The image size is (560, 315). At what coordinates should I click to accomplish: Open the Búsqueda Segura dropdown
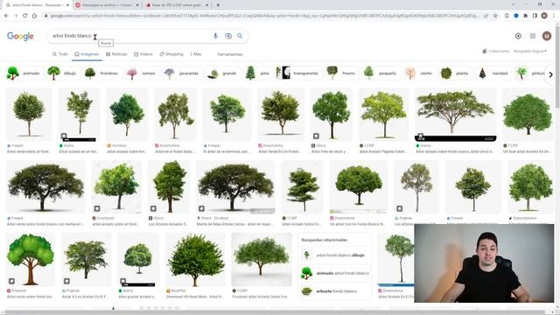530,51
